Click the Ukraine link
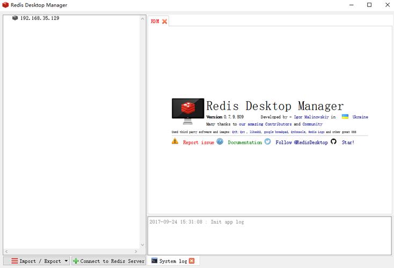The image size is (394, 268). [x=360, y=117]
